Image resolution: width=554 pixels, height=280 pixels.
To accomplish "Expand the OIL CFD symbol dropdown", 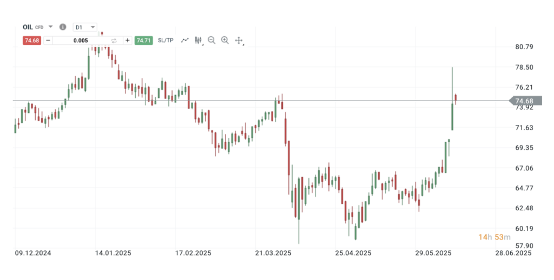I will [50, 27].
